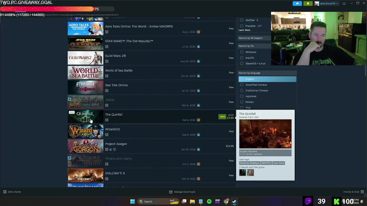
Task: Click SteamOS platform icon under Project: Gorgon
Action: pos(114,149)
